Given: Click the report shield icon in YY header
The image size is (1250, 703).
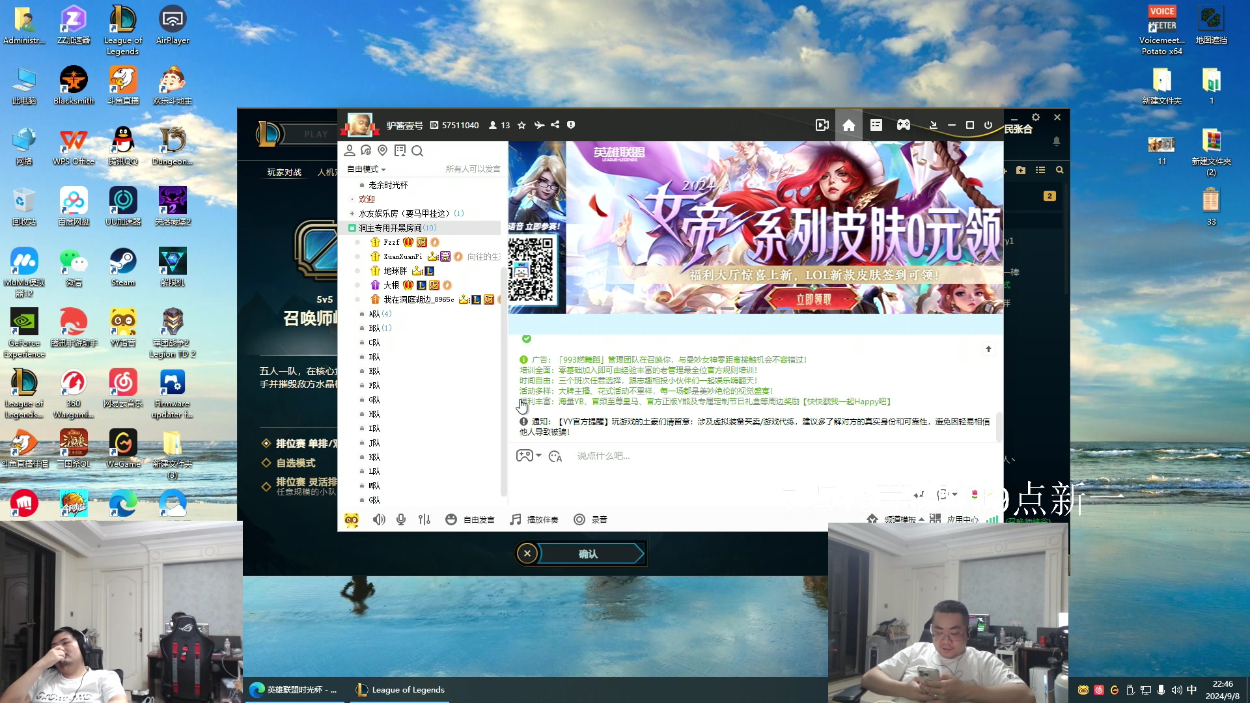Looking at the screenshot, I should pos(571,125).
